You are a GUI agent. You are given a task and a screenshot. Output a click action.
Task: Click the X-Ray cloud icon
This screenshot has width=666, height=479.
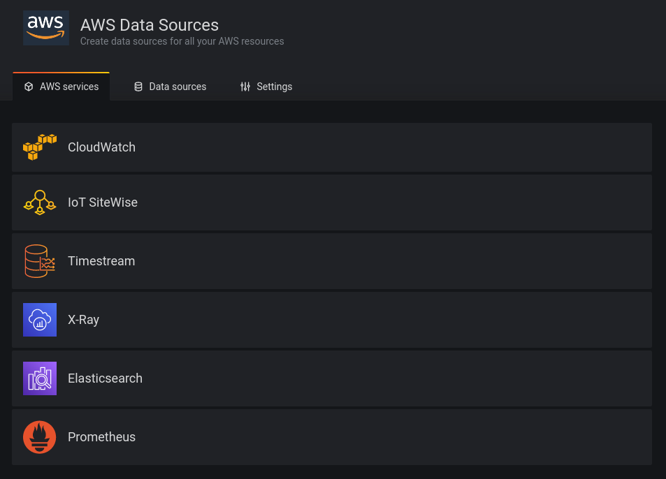pos(40,320)
